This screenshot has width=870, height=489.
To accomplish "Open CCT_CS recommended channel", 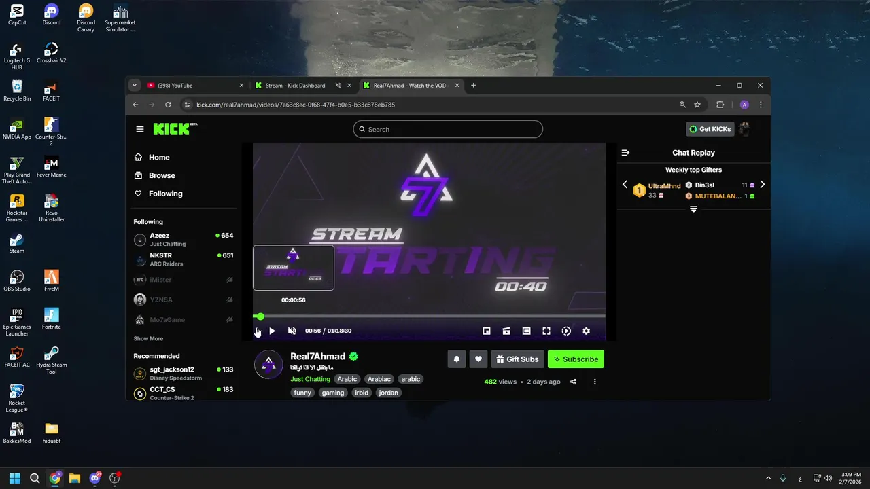I will (184, 393).
